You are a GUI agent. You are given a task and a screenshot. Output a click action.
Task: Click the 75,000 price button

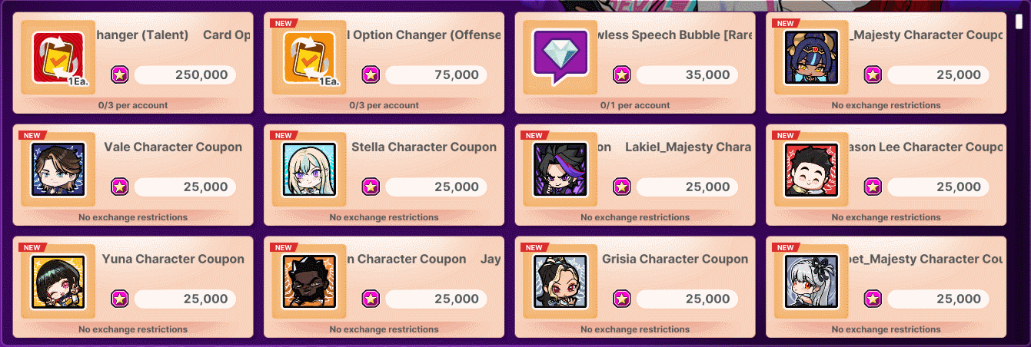click(x=436, y=75)
